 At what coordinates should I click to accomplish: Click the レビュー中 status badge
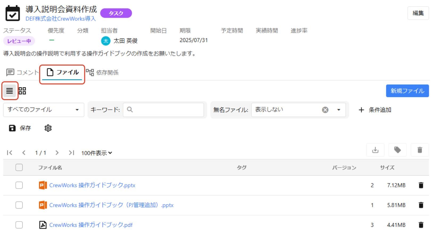19,41
